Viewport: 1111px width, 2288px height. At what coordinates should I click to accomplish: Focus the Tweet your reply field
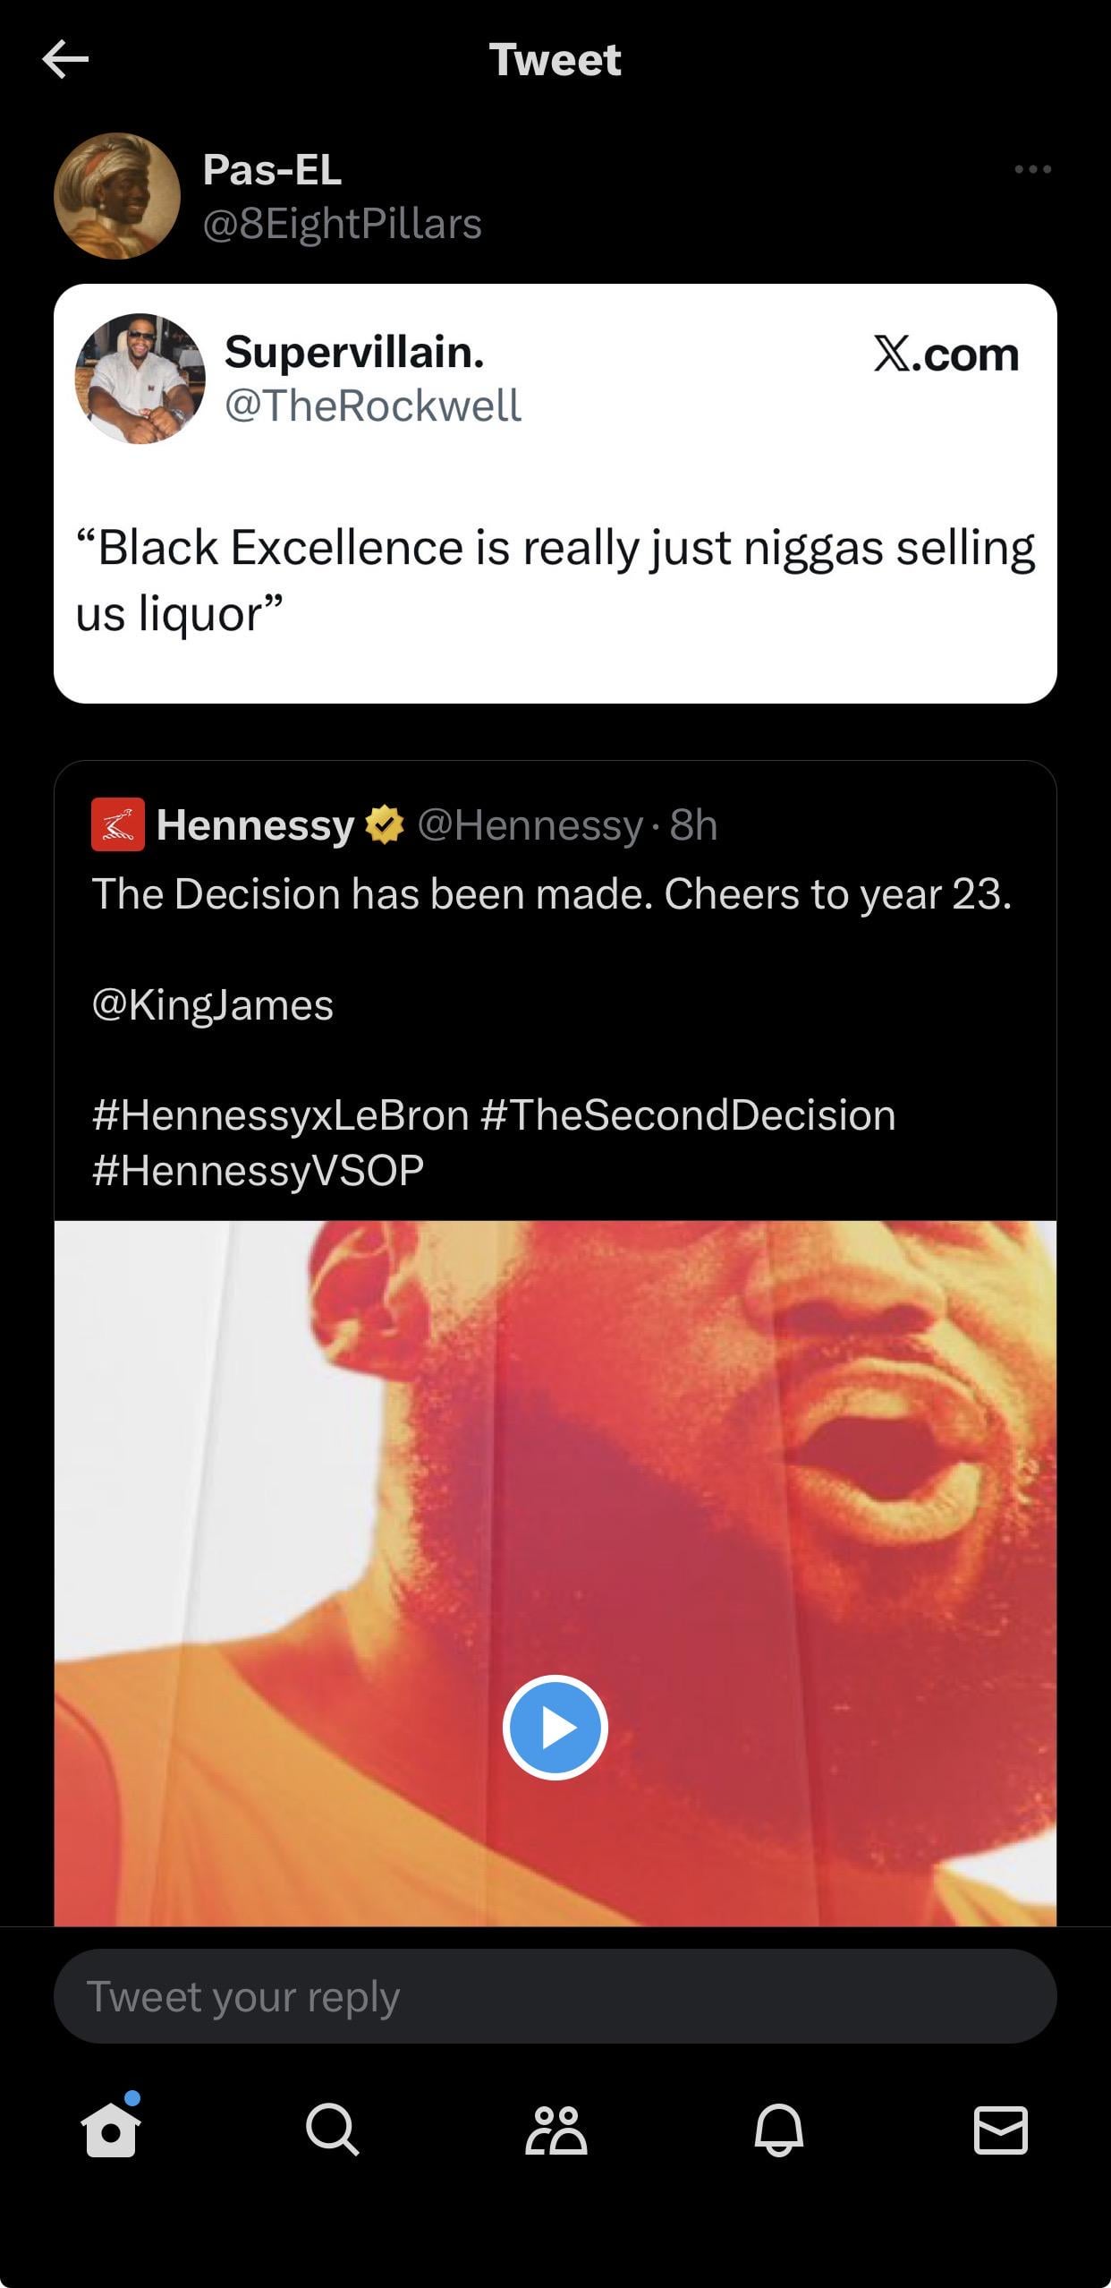click(x=555, y=1995)
